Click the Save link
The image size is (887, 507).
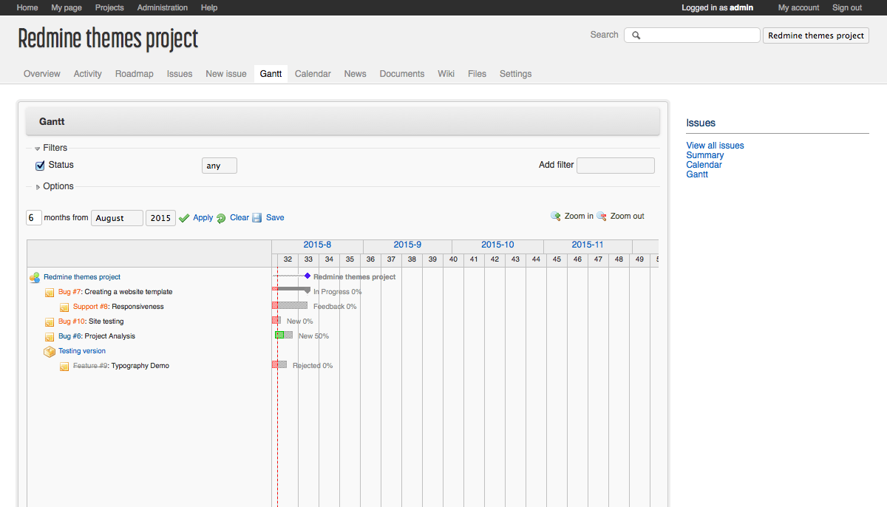[275, 218]
